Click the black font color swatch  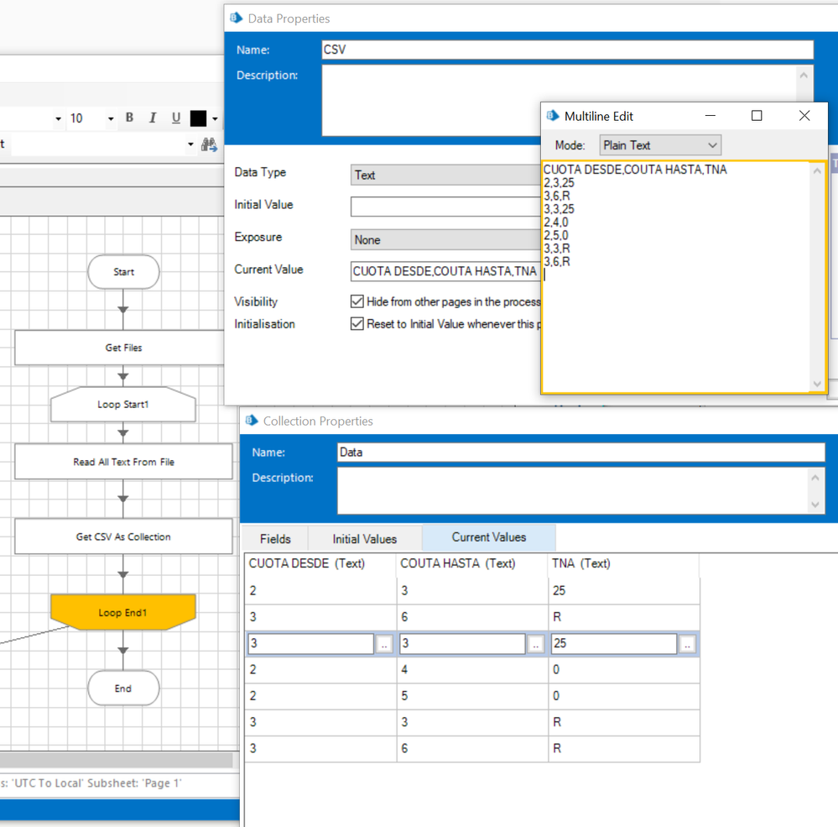(x=198, y=118)
